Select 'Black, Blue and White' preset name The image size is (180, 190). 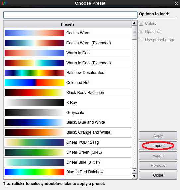(x=86, y=122)
